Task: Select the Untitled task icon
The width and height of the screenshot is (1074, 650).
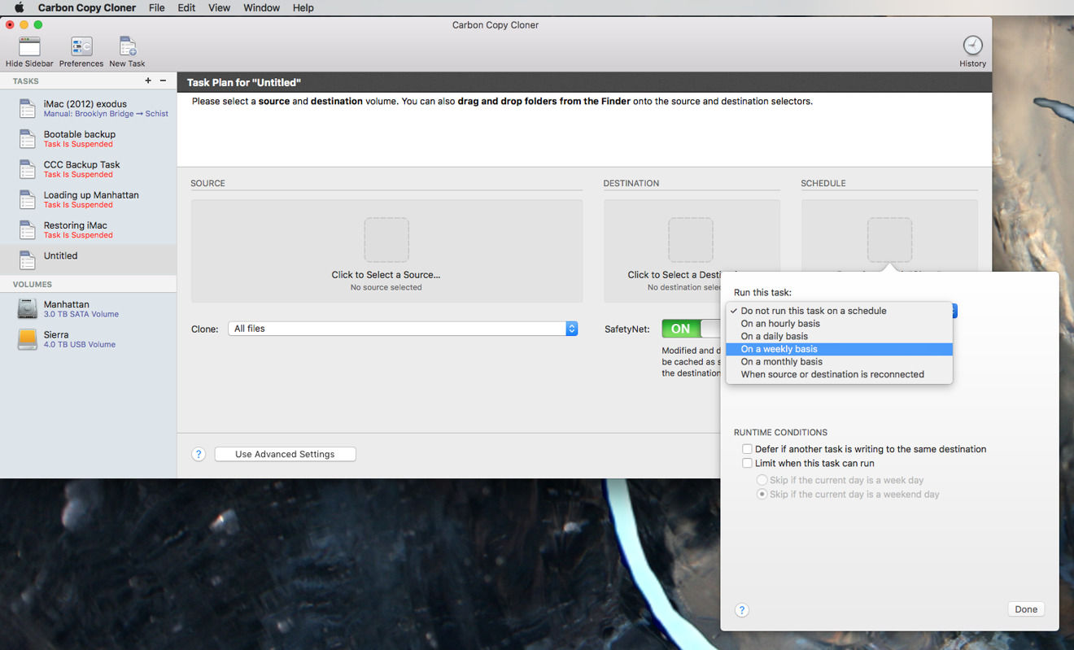Action: tap(28, 260)
